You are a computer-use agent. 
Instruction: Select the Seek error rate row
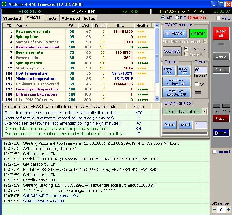pos(78,52)
